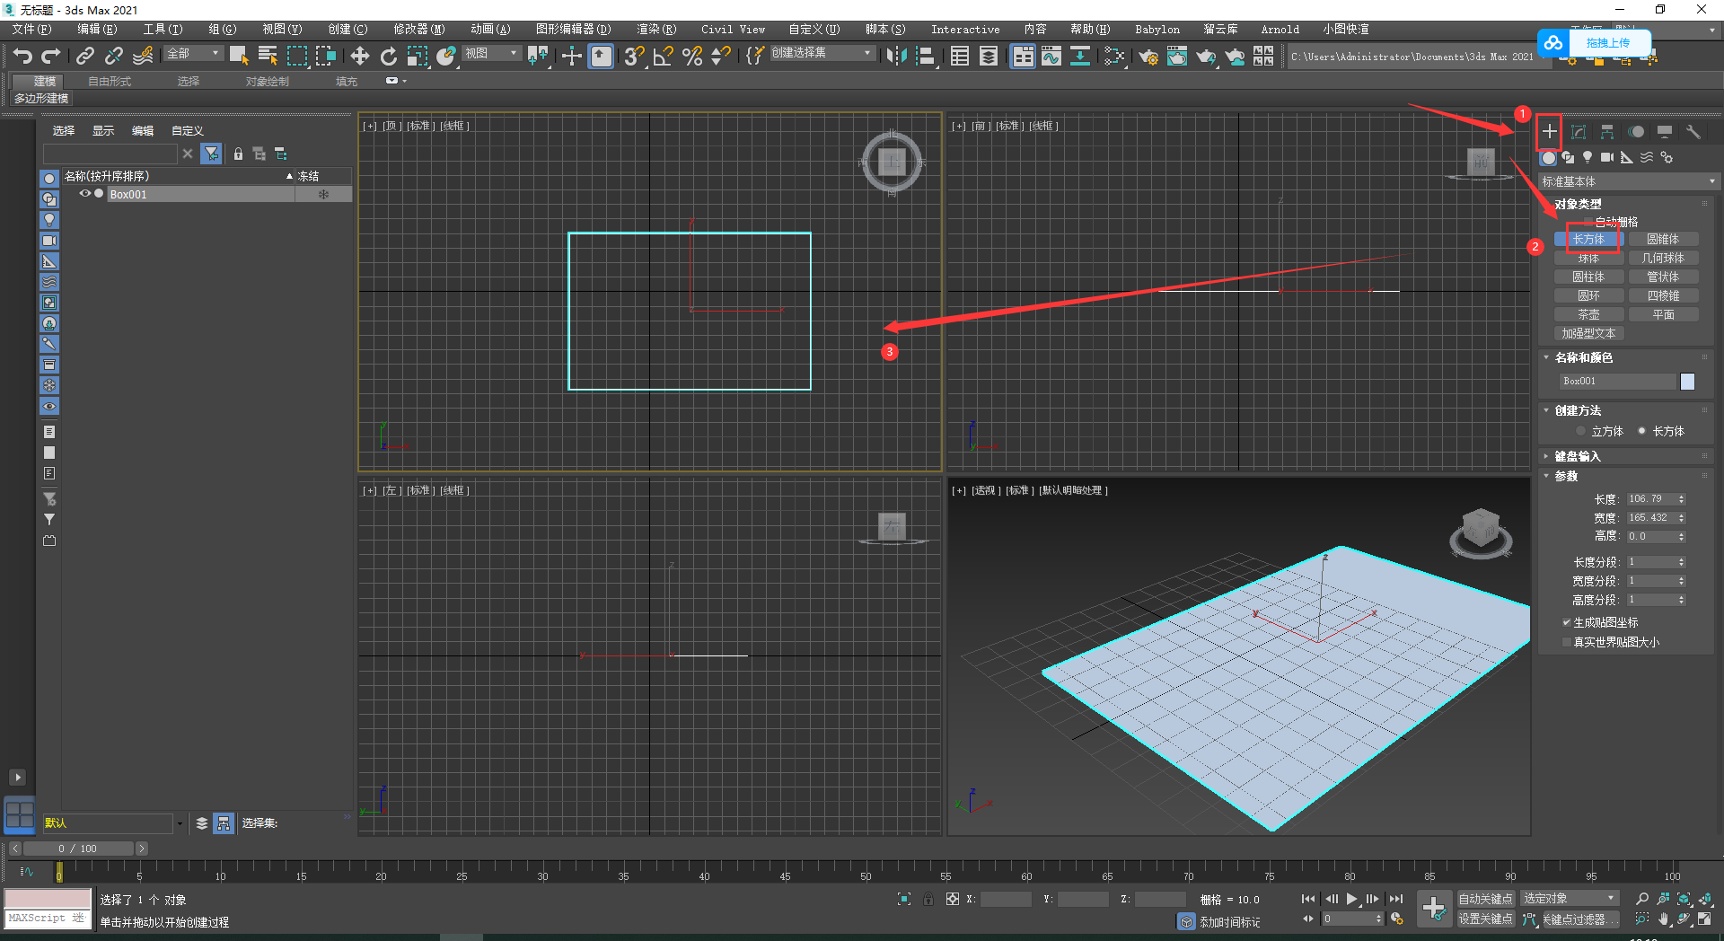
Task: Click the time slider 0 / 100 handle
Action: [x=78, y=849]
